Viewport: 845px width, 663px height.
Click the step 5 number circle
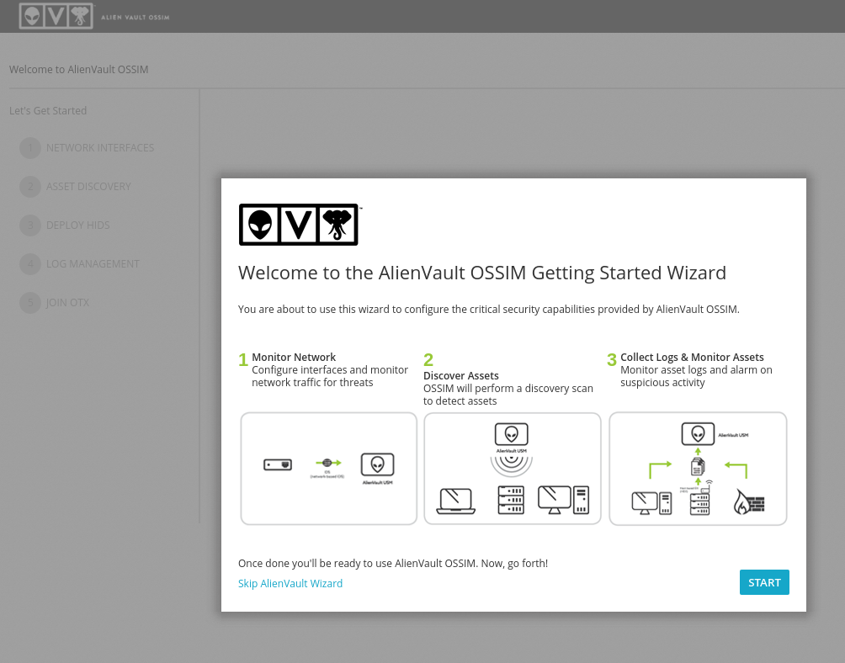(x=30, y=303)
